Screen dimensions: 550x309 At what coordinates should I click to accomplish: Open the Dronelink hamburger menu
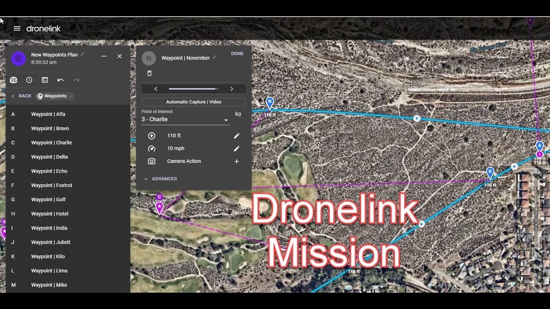pyautogui.click(x=17, y=29)
